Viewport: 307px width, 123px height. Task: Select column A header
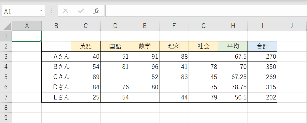tap(27, 26)
